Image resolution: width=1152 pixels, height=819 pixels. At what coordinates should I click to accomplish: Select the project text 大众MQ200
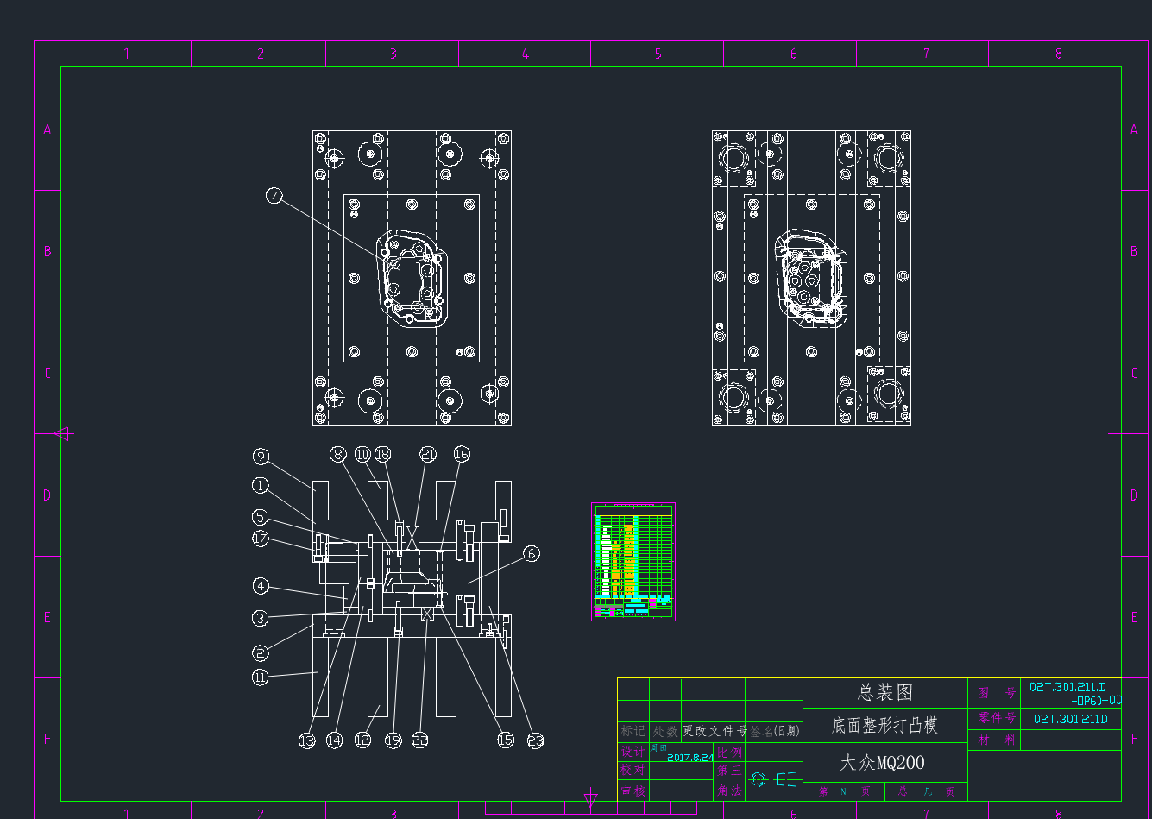tap(883, 763)
